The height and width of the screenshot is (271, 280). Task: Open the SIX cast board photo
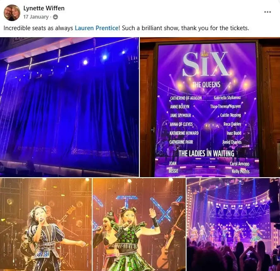[210, 107]
